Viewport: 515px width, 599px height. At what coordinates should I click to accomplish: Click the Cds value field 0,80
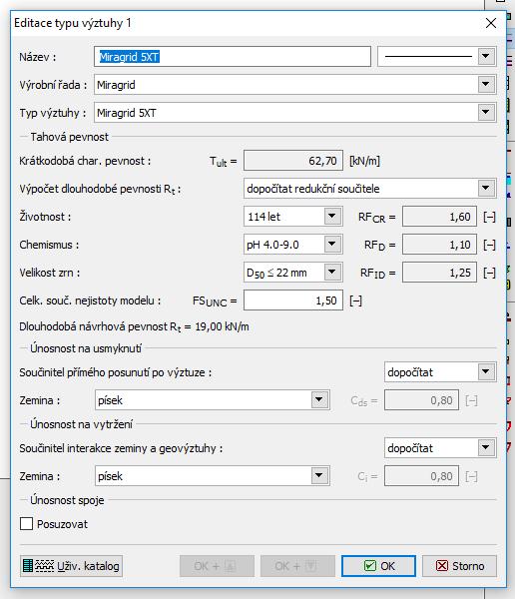pos(421,400)
